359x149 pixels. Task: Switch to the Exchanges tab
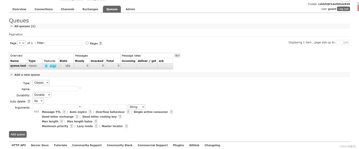[90, 9]
